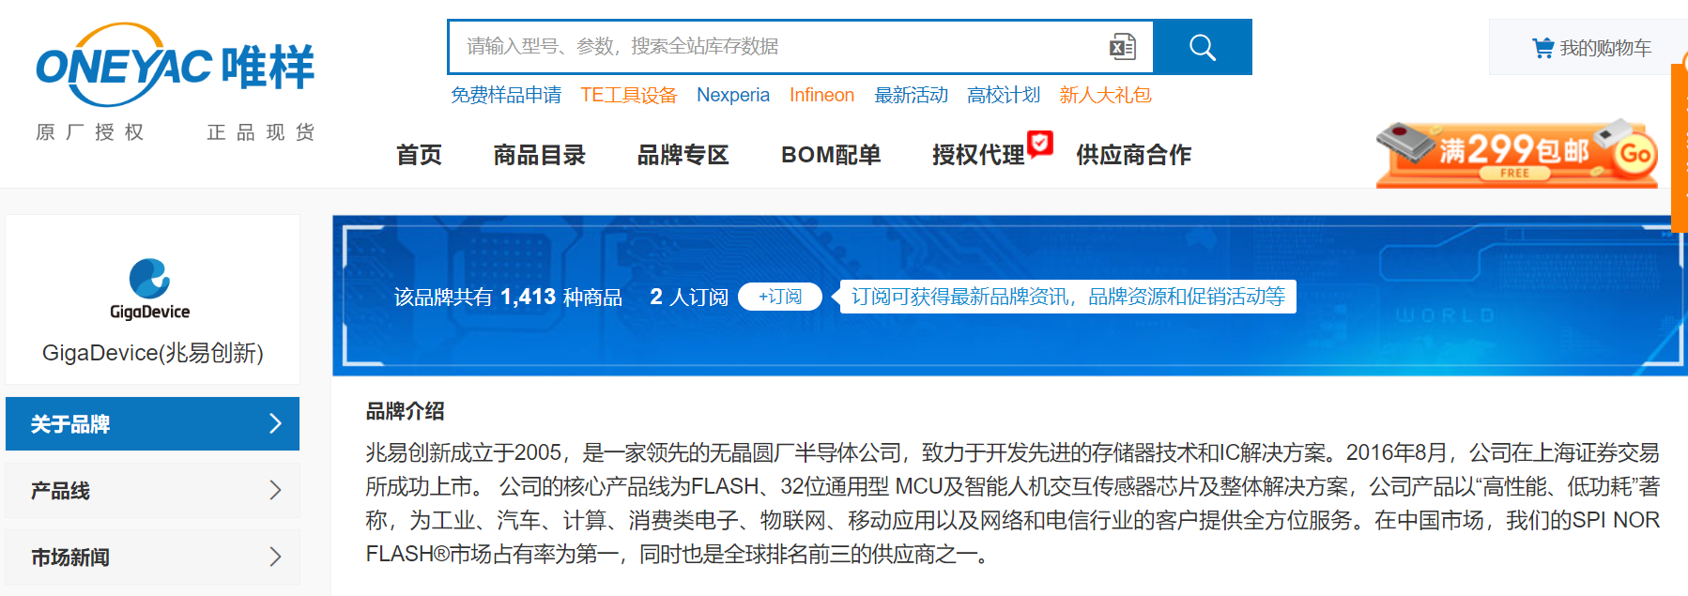1688x596 pixels.
Task: Click the red badge on 授权代理
Action: (1040, 143)
